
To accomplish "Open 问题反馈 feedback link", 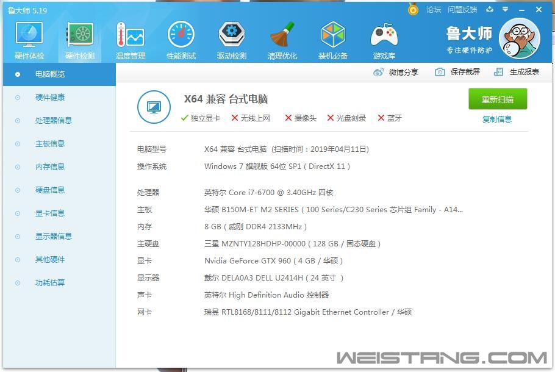I will pos(462,10).
